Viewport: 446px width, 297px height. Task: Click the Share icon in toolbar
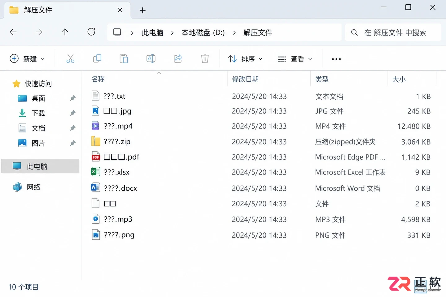pos(178,58)
